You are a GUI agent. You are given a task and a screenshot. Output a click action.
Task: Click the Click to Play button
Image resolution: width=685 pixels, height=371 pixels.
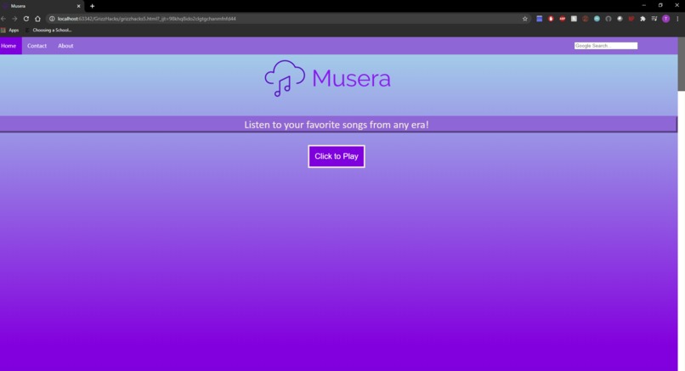coord(337,156)
